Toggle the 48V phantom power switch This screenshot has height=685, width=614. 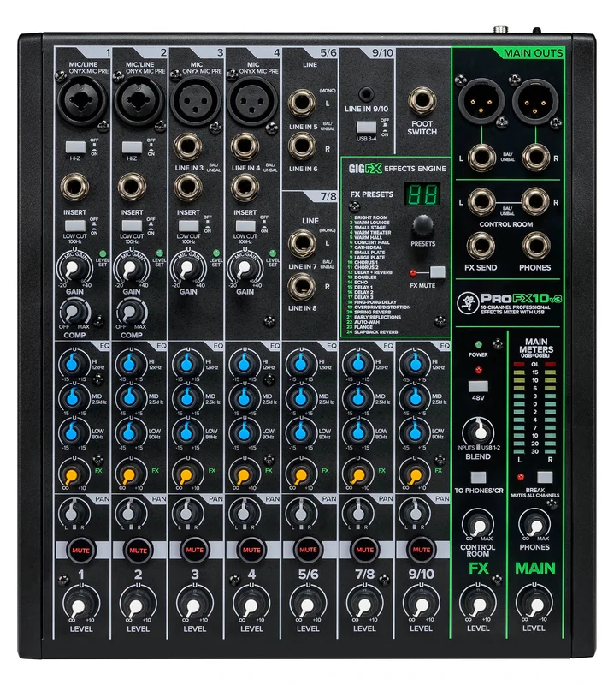click(478, 386)
